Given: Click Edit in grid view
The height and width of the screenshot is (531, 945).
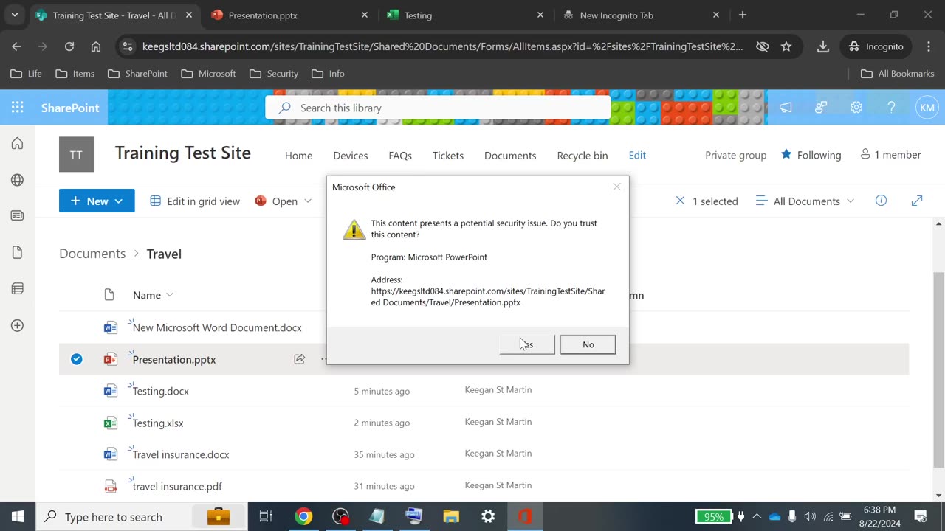Looking at the screenshot, I should click(195, 201).
